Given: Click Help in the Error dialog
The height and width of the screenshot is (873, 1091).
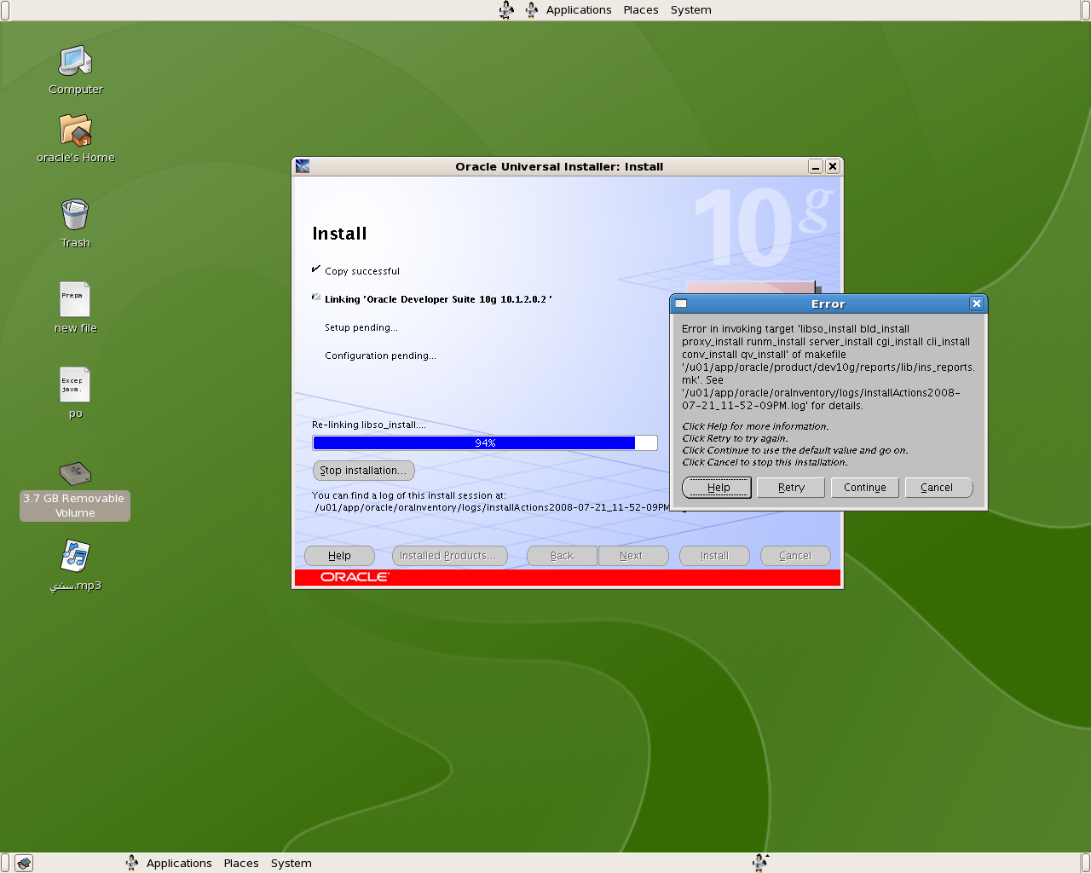Looking at the screenshot, I should pyautogui.click(x=717, y=488).
